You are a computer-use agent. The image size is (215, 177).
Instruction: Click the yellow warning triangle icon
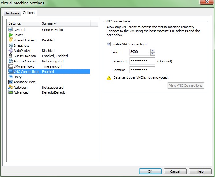coord(109,78)
